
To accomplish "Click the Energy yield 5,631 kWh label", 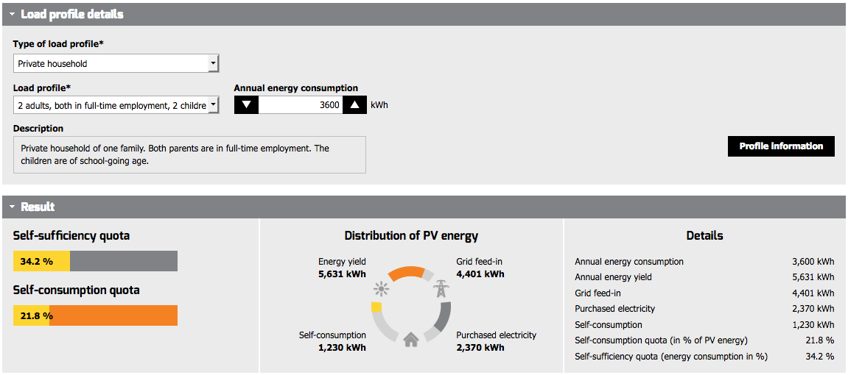I will [342, 268].
